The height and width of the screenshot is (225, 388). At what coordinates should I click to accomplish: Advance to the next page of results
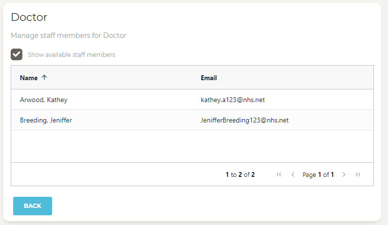click(x=344, y=174)
